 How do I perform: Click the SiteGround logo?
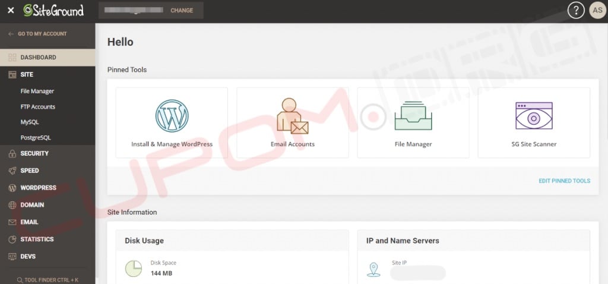(x=53, y=11)
